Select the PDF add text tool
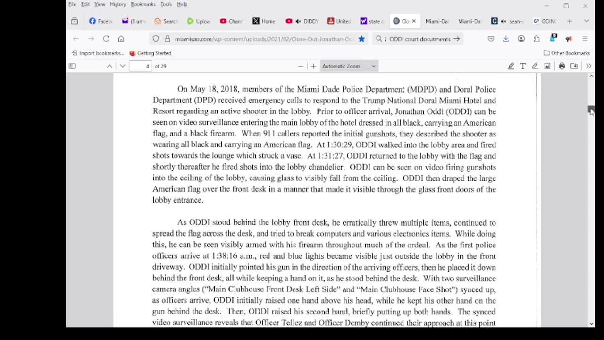 tap(523, 66)
